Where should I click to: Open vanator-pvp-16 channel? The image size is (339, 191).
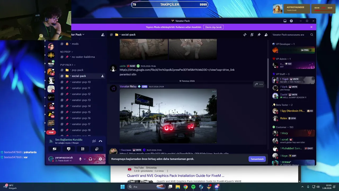pyautogui.click(x=82, y=118)
